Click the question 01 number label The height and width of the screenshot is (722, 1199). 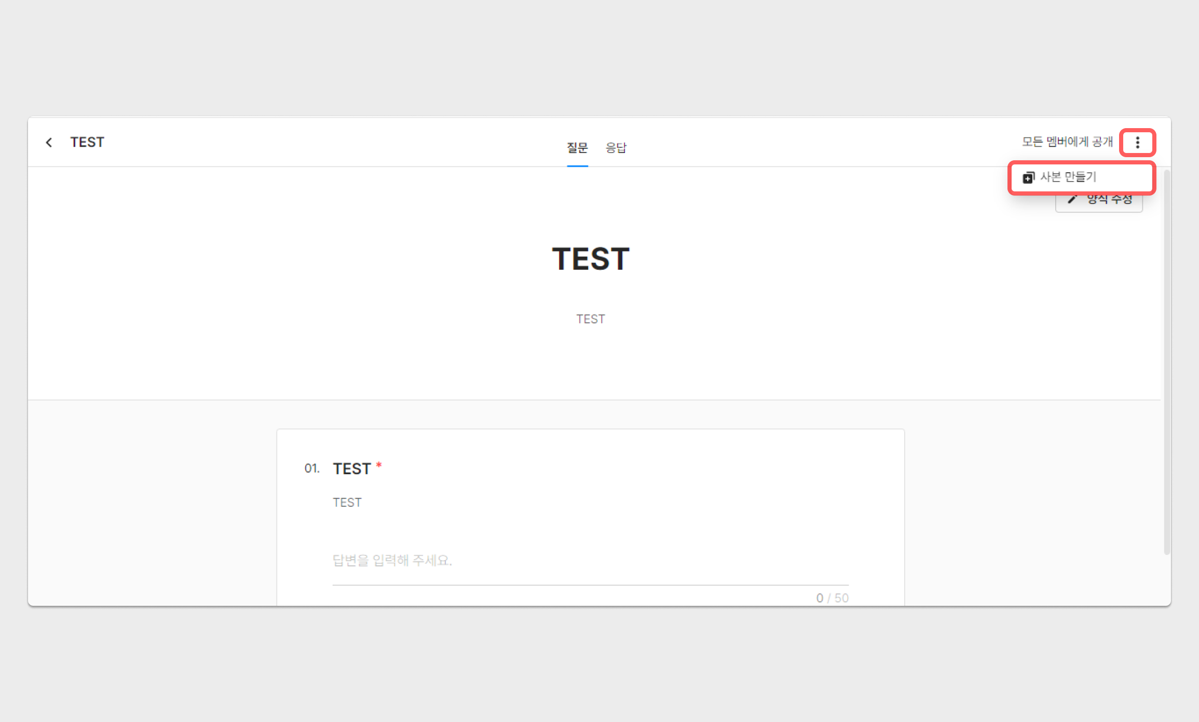pyautogui.click(x=311, y=468)
